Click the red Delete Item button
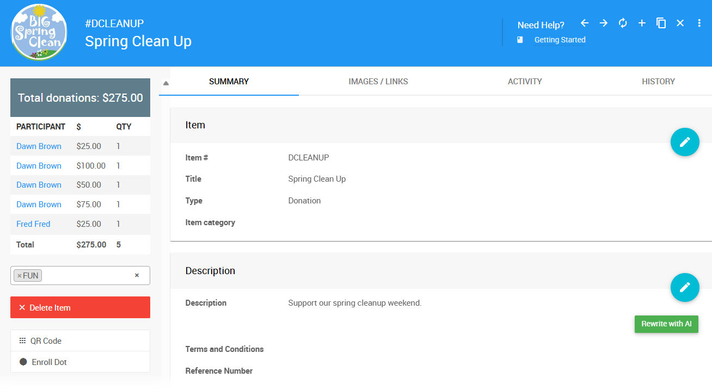Image resolution: width=712 pixels, height=390 pixels. [x=80, y=307]
